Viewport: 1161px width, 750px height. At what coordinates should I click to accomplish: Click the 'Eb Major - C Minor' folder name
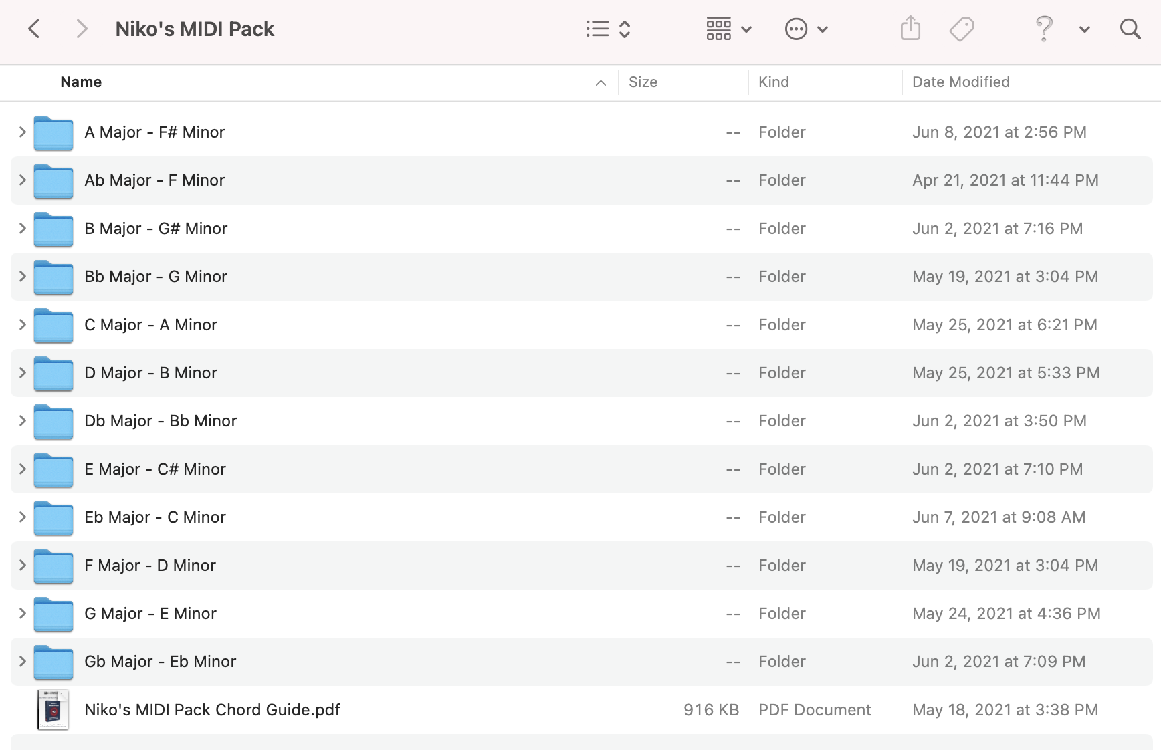155,517
